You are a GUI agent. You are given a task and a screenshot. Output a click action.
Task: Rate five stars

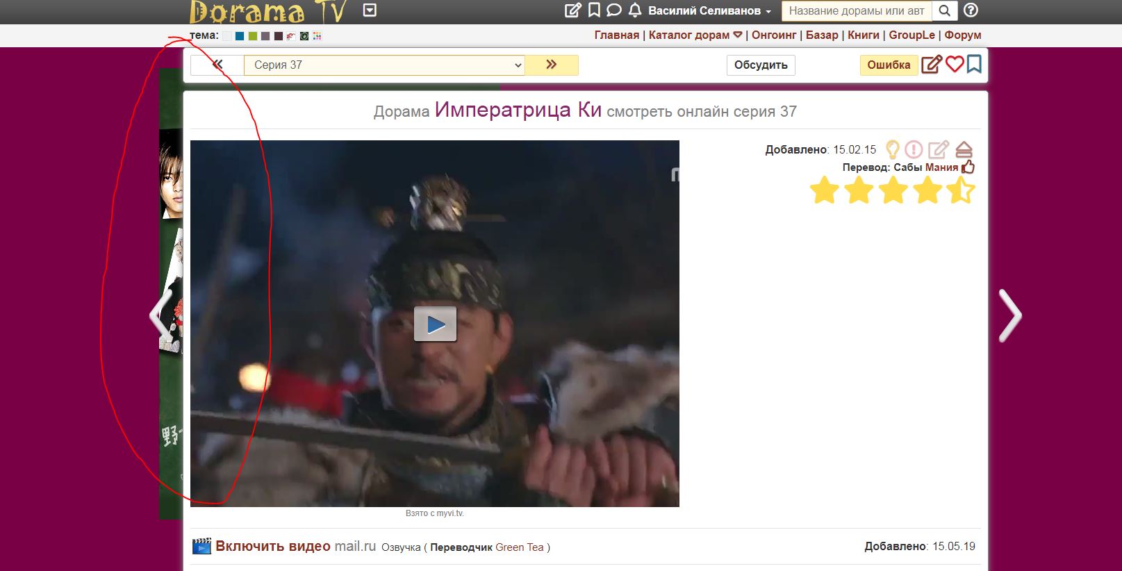pos(960,190)
